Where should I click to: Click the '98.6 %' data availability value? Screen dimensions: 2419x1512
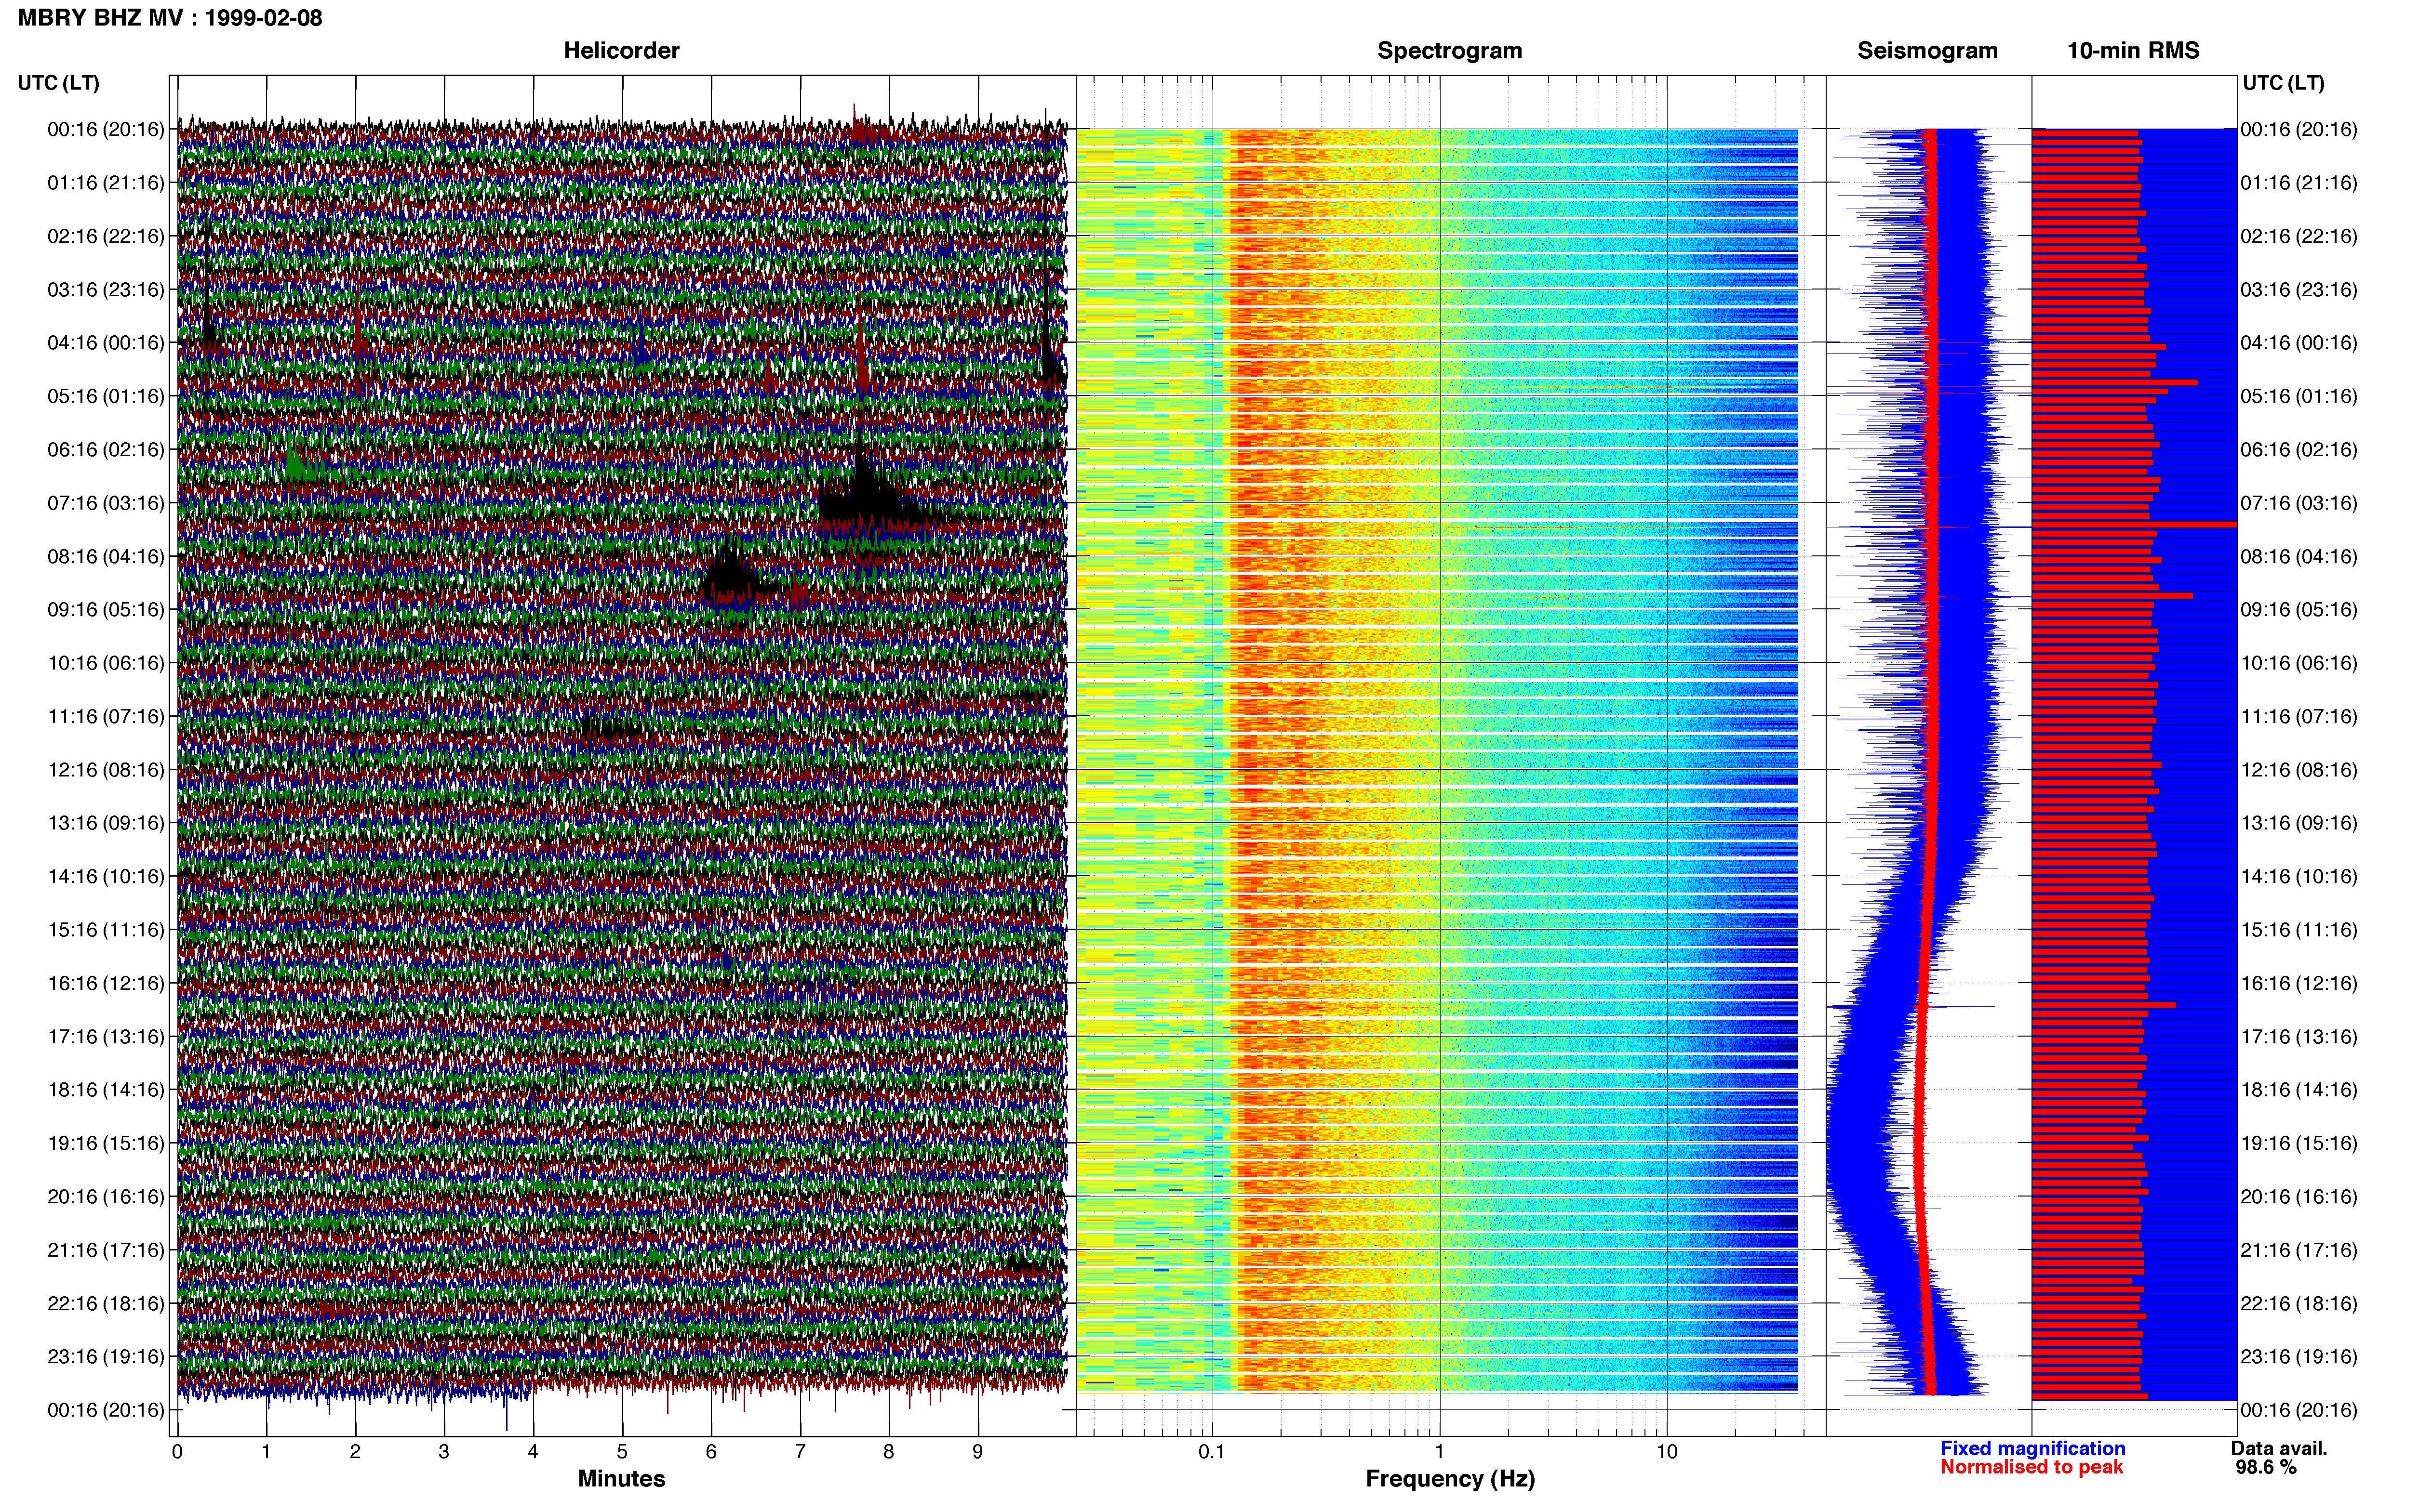tap(2266, 1467)
